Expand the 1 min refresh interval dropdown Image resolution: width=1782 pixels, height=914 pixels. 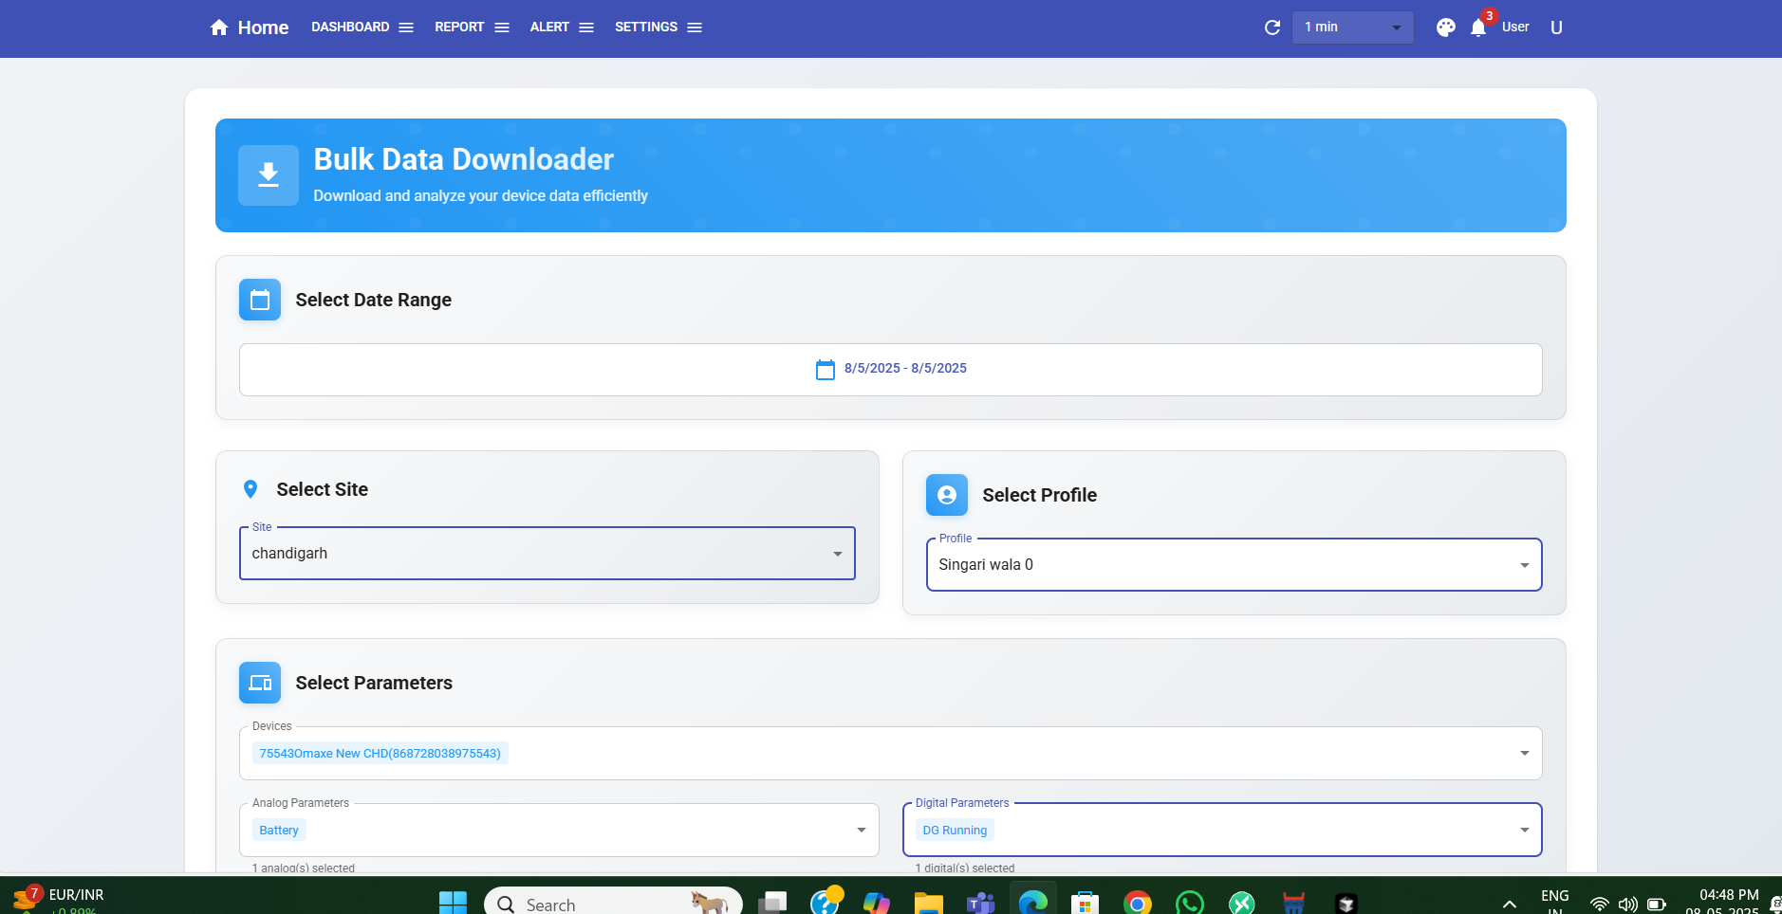click(1352, 27)
